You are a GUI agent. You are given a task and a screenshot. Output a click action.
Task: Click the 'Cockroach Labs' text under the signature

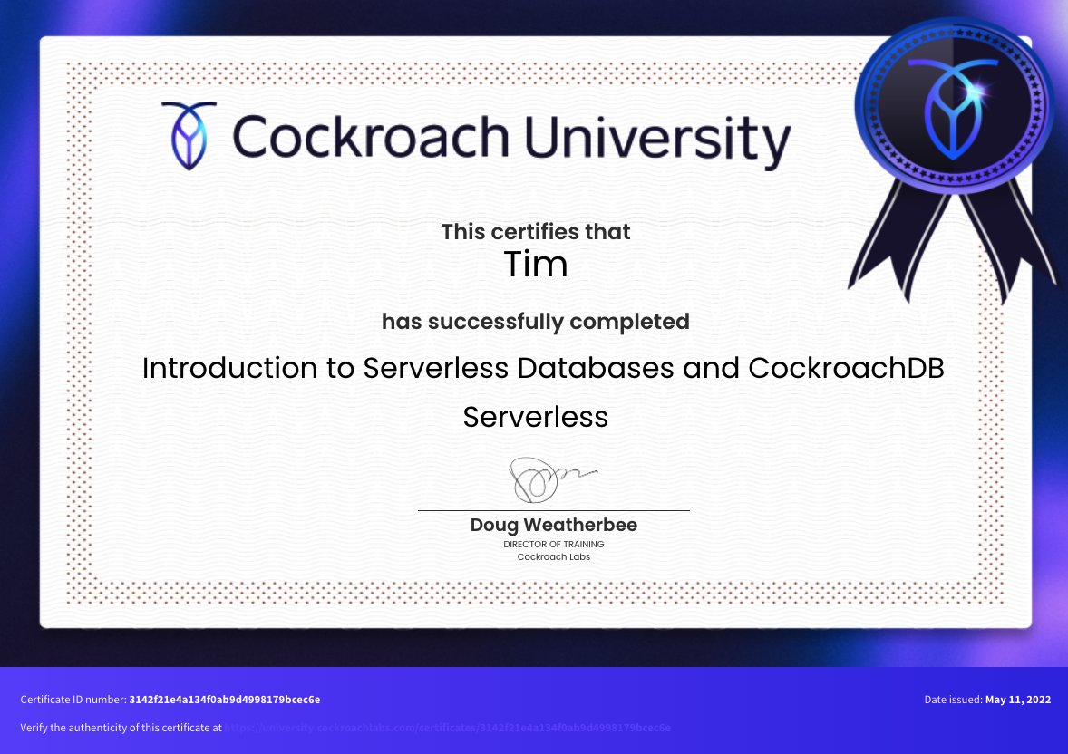pos(554,557)
